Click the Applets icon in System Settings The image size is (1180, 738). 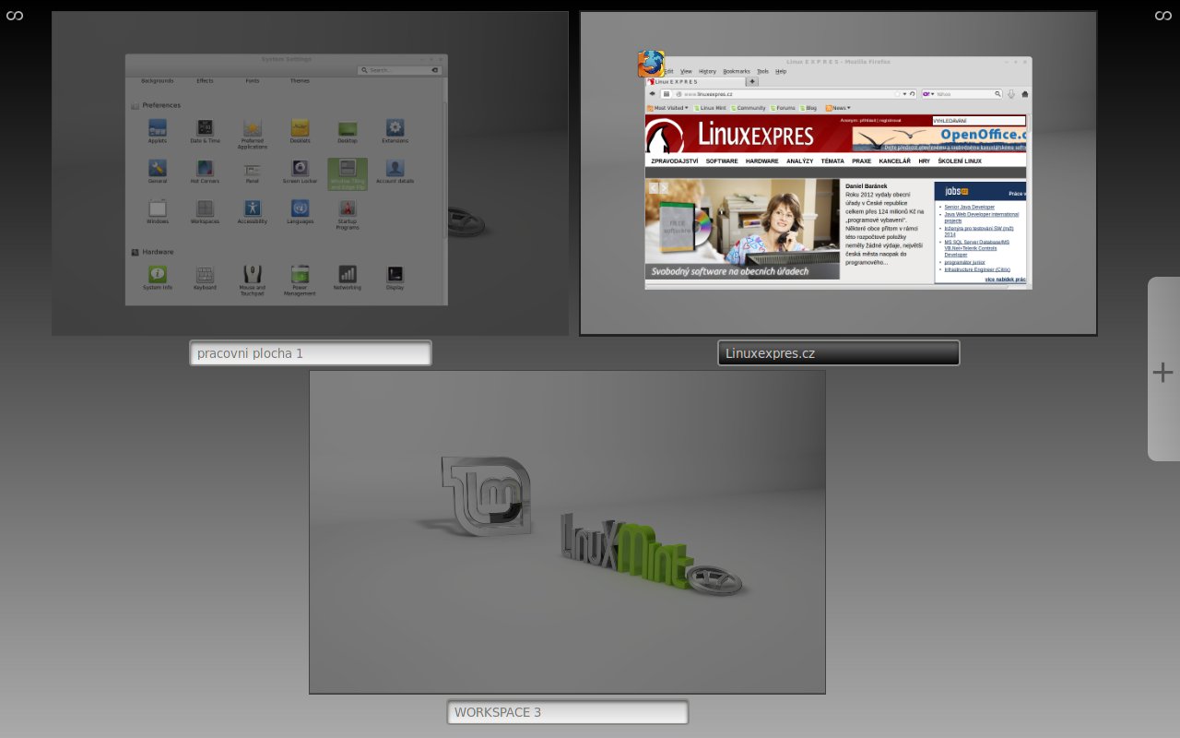click(158, 128)
